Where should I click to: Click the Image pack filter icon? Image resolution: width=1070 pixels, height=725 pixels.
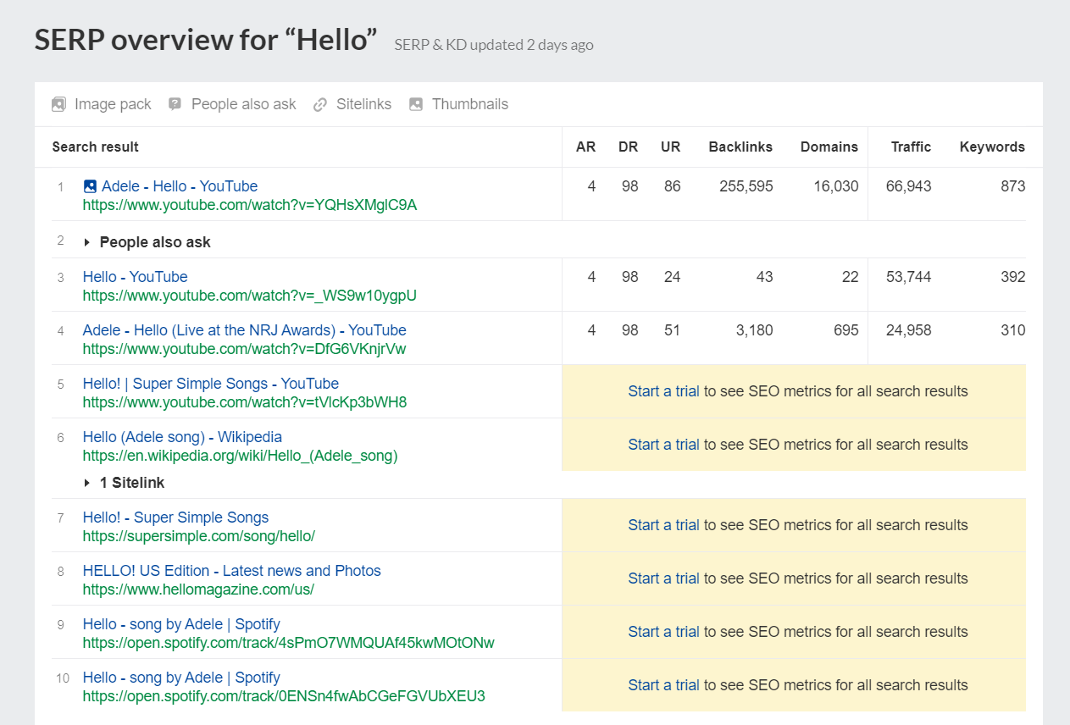(58, 103)
